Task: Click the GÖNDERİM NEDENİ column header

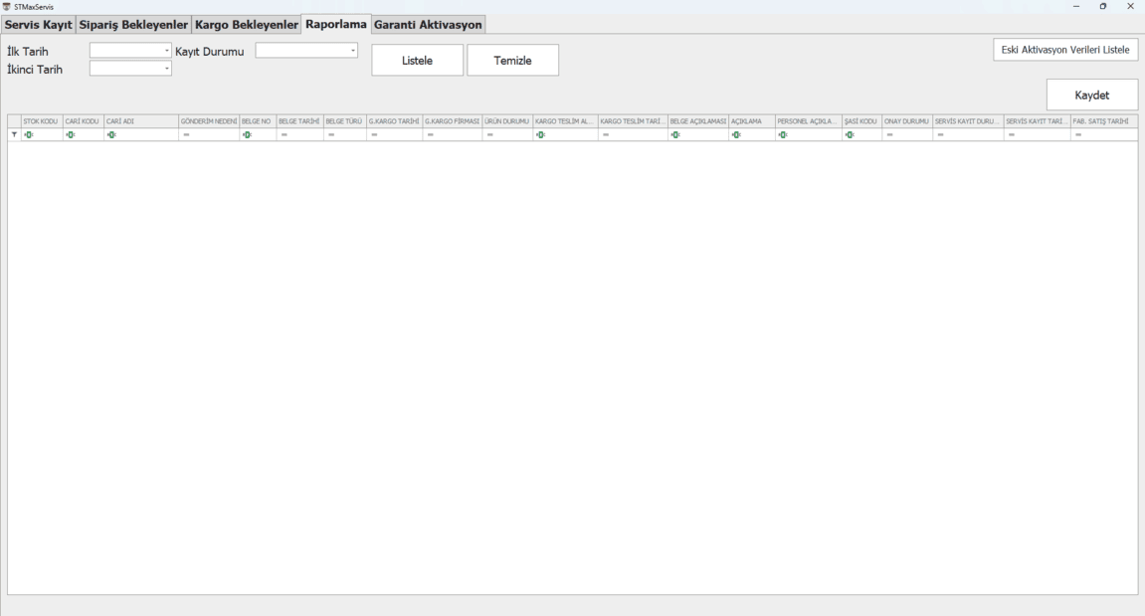Action: (209, 121)
